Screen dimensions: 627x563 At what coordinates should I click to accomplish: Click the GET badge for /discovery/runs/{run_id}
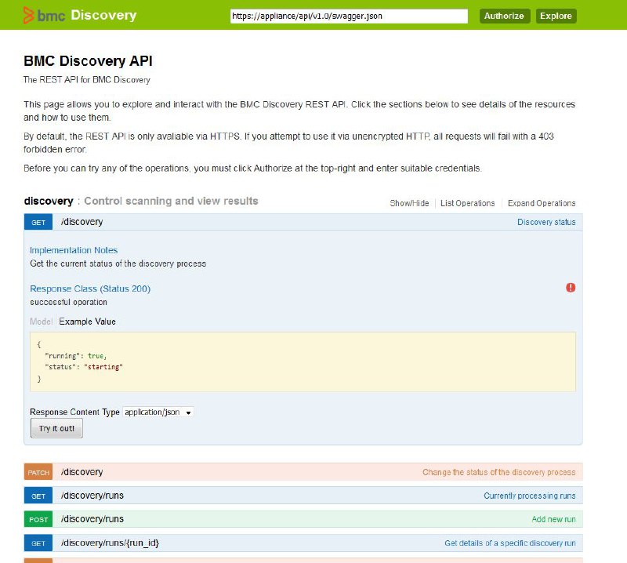[38, 543]
